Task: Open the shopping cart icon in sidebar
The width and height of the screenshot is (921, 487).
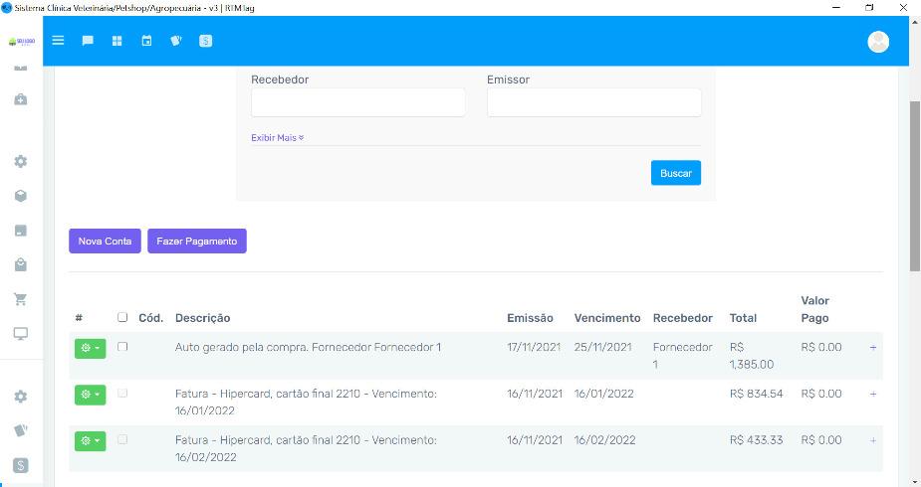Action: [x=21, y=299]
